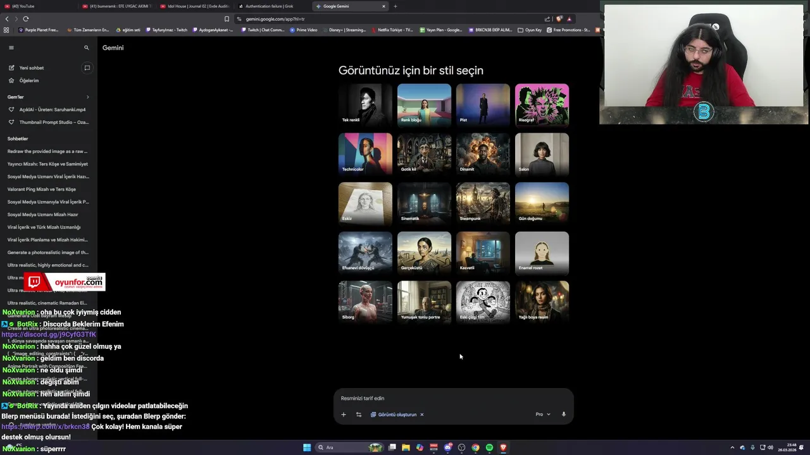Pick the Gotik kil style

[424, 154]
